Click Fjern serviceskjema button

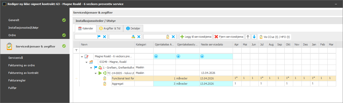pyautogui.click(x=229, y=37)
